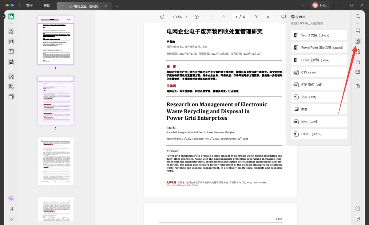Click the UPDF logo in title bar
369x225 pixels.
[9, 6]
